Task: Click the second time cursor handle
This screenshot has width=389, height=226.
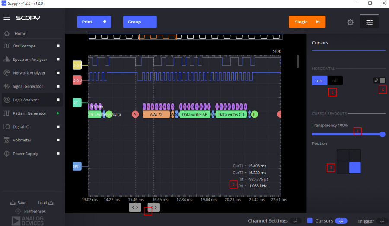Action: point(154,207)
